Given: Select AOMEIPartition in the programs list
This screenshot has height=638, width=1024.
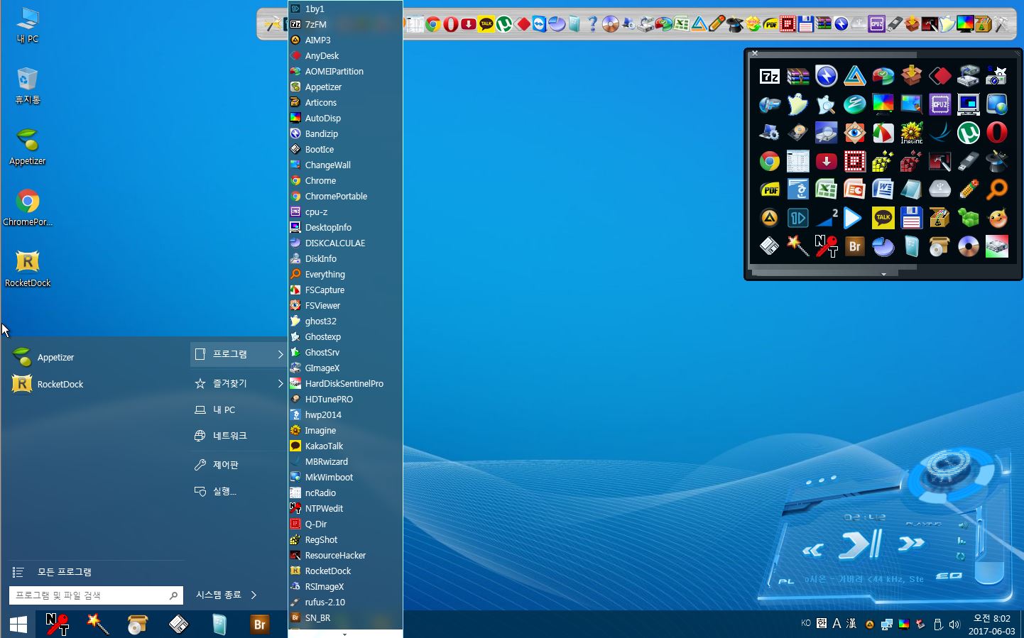Looking at the screenshot, I should (345, 72).
